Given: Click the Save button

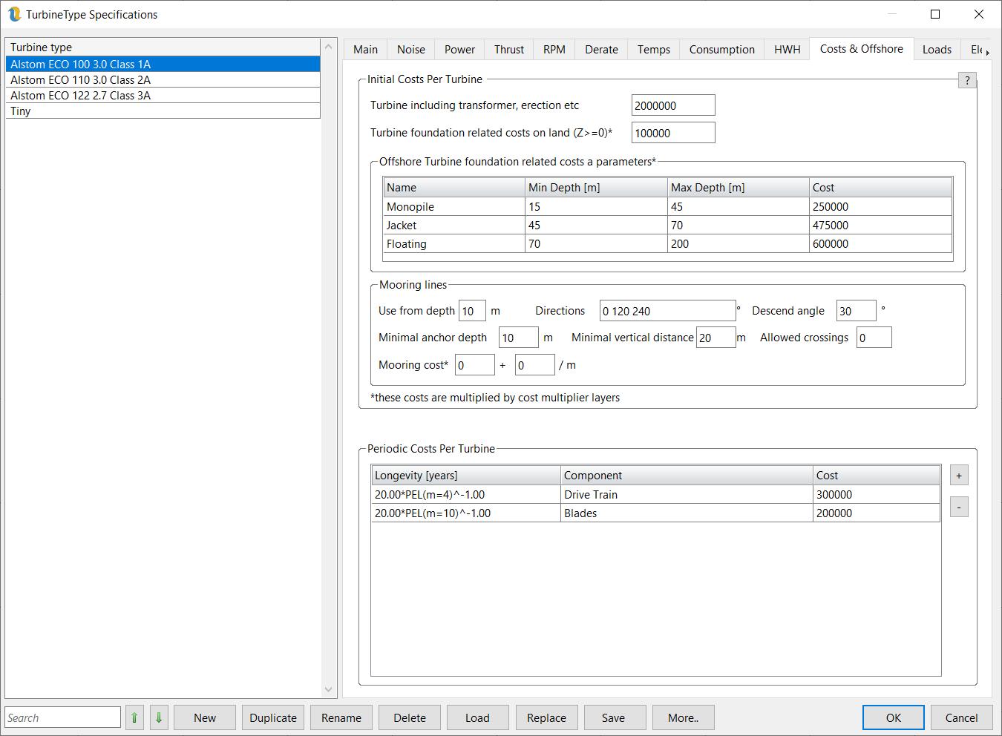Looking at the screenshot, I should tap(613, 717).
